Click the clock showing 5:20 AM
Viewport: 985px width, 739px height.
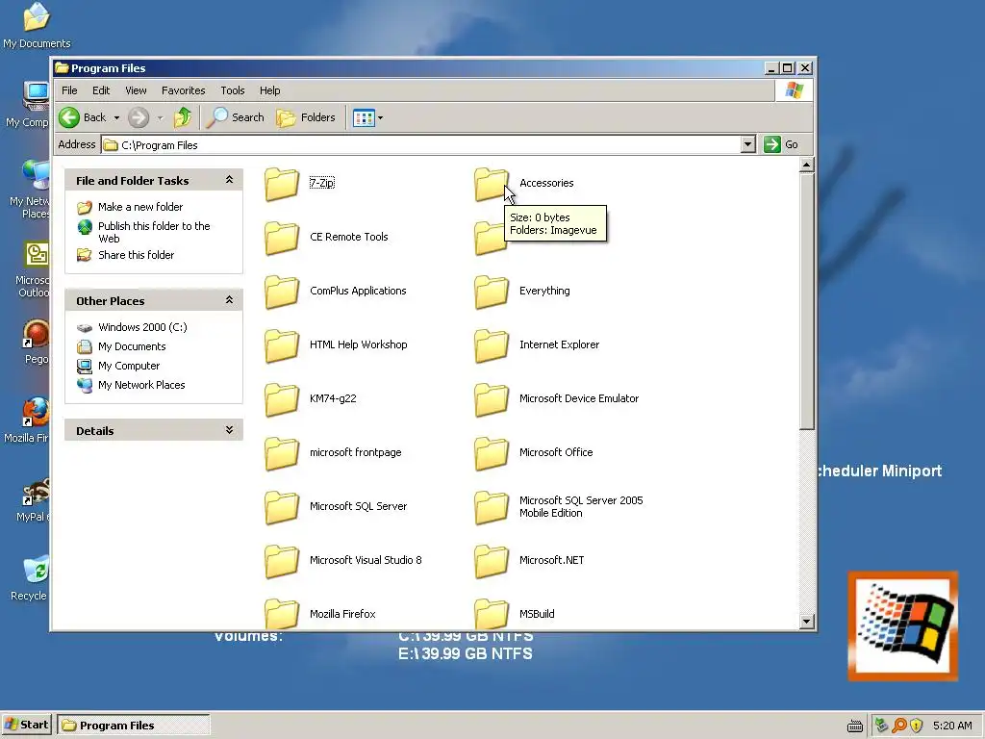tap(951, 726)
